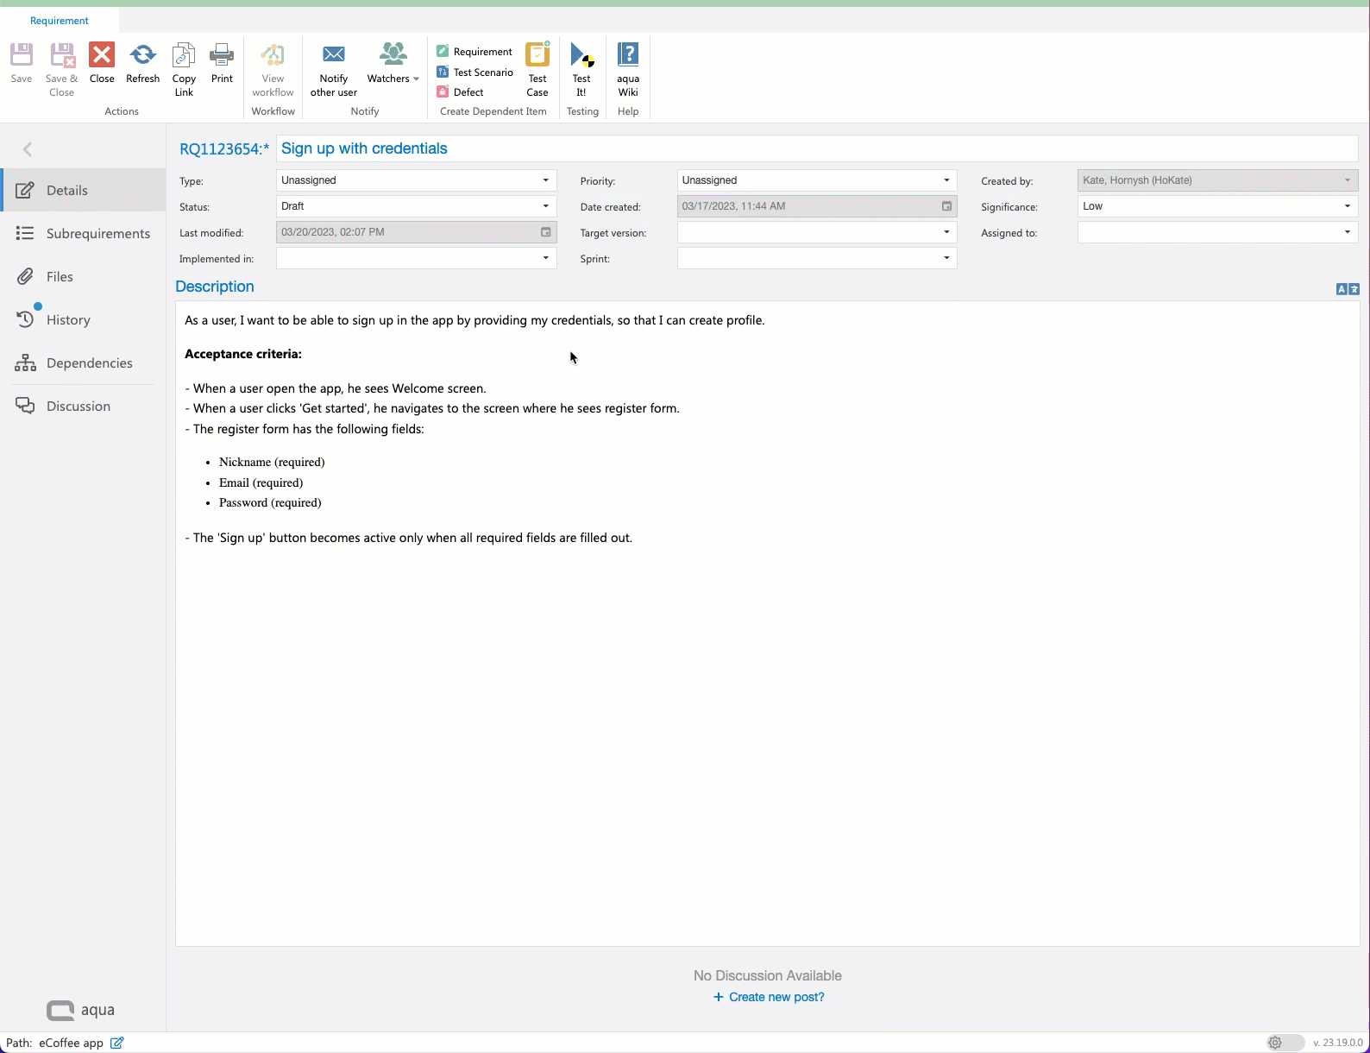Click the description translate icon
Screen dimensions: 1370x1053
point(1348,289)
